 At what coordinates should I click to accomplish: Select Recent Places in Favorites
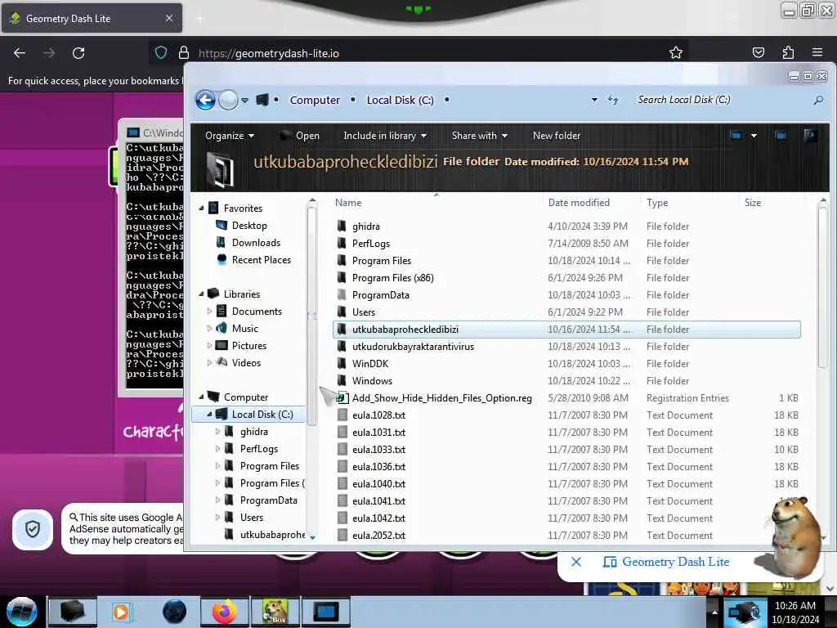261,259
